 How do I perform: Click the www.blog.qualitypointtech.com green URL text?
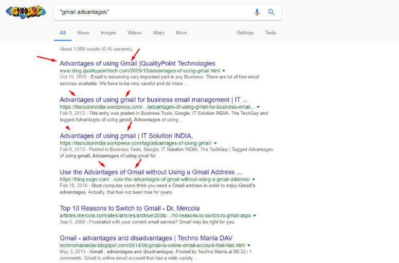pos(140,71)
